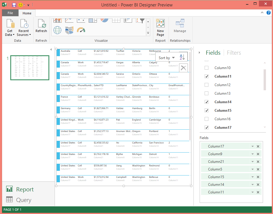The image size is (273, 214).
Task: Click the Recent Sources clock icon
Action: (24, 24)
